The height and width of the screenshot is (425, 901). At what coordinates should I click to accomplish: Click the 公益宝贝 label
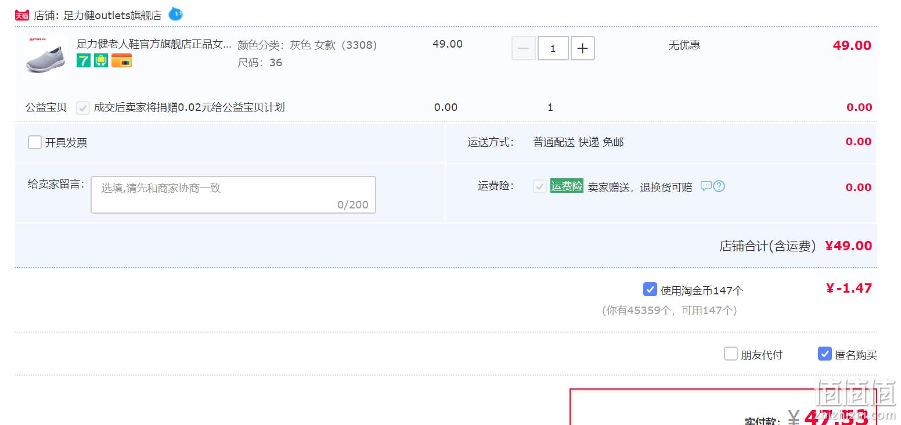coord(46,107)
